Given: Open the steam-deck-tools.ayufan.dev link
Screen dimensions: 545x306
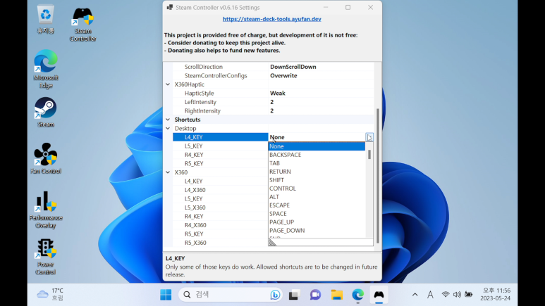Looking at the screenshot, I should click(x=272, y=19).
